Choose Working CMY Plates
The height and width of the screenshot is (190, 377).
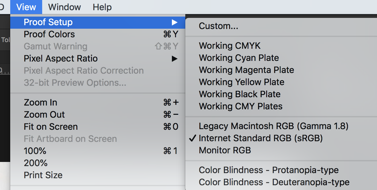click(x=240, y=106)
